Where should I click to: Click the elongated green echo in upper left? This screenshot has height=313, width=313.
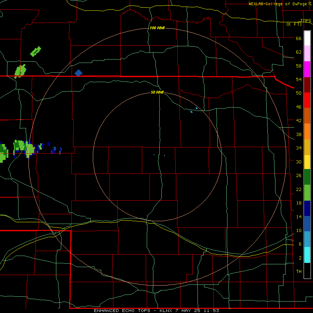coord(35,51)
